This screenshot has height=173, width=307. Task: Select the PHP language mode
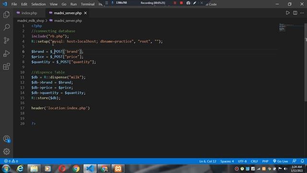click(265, 161)
